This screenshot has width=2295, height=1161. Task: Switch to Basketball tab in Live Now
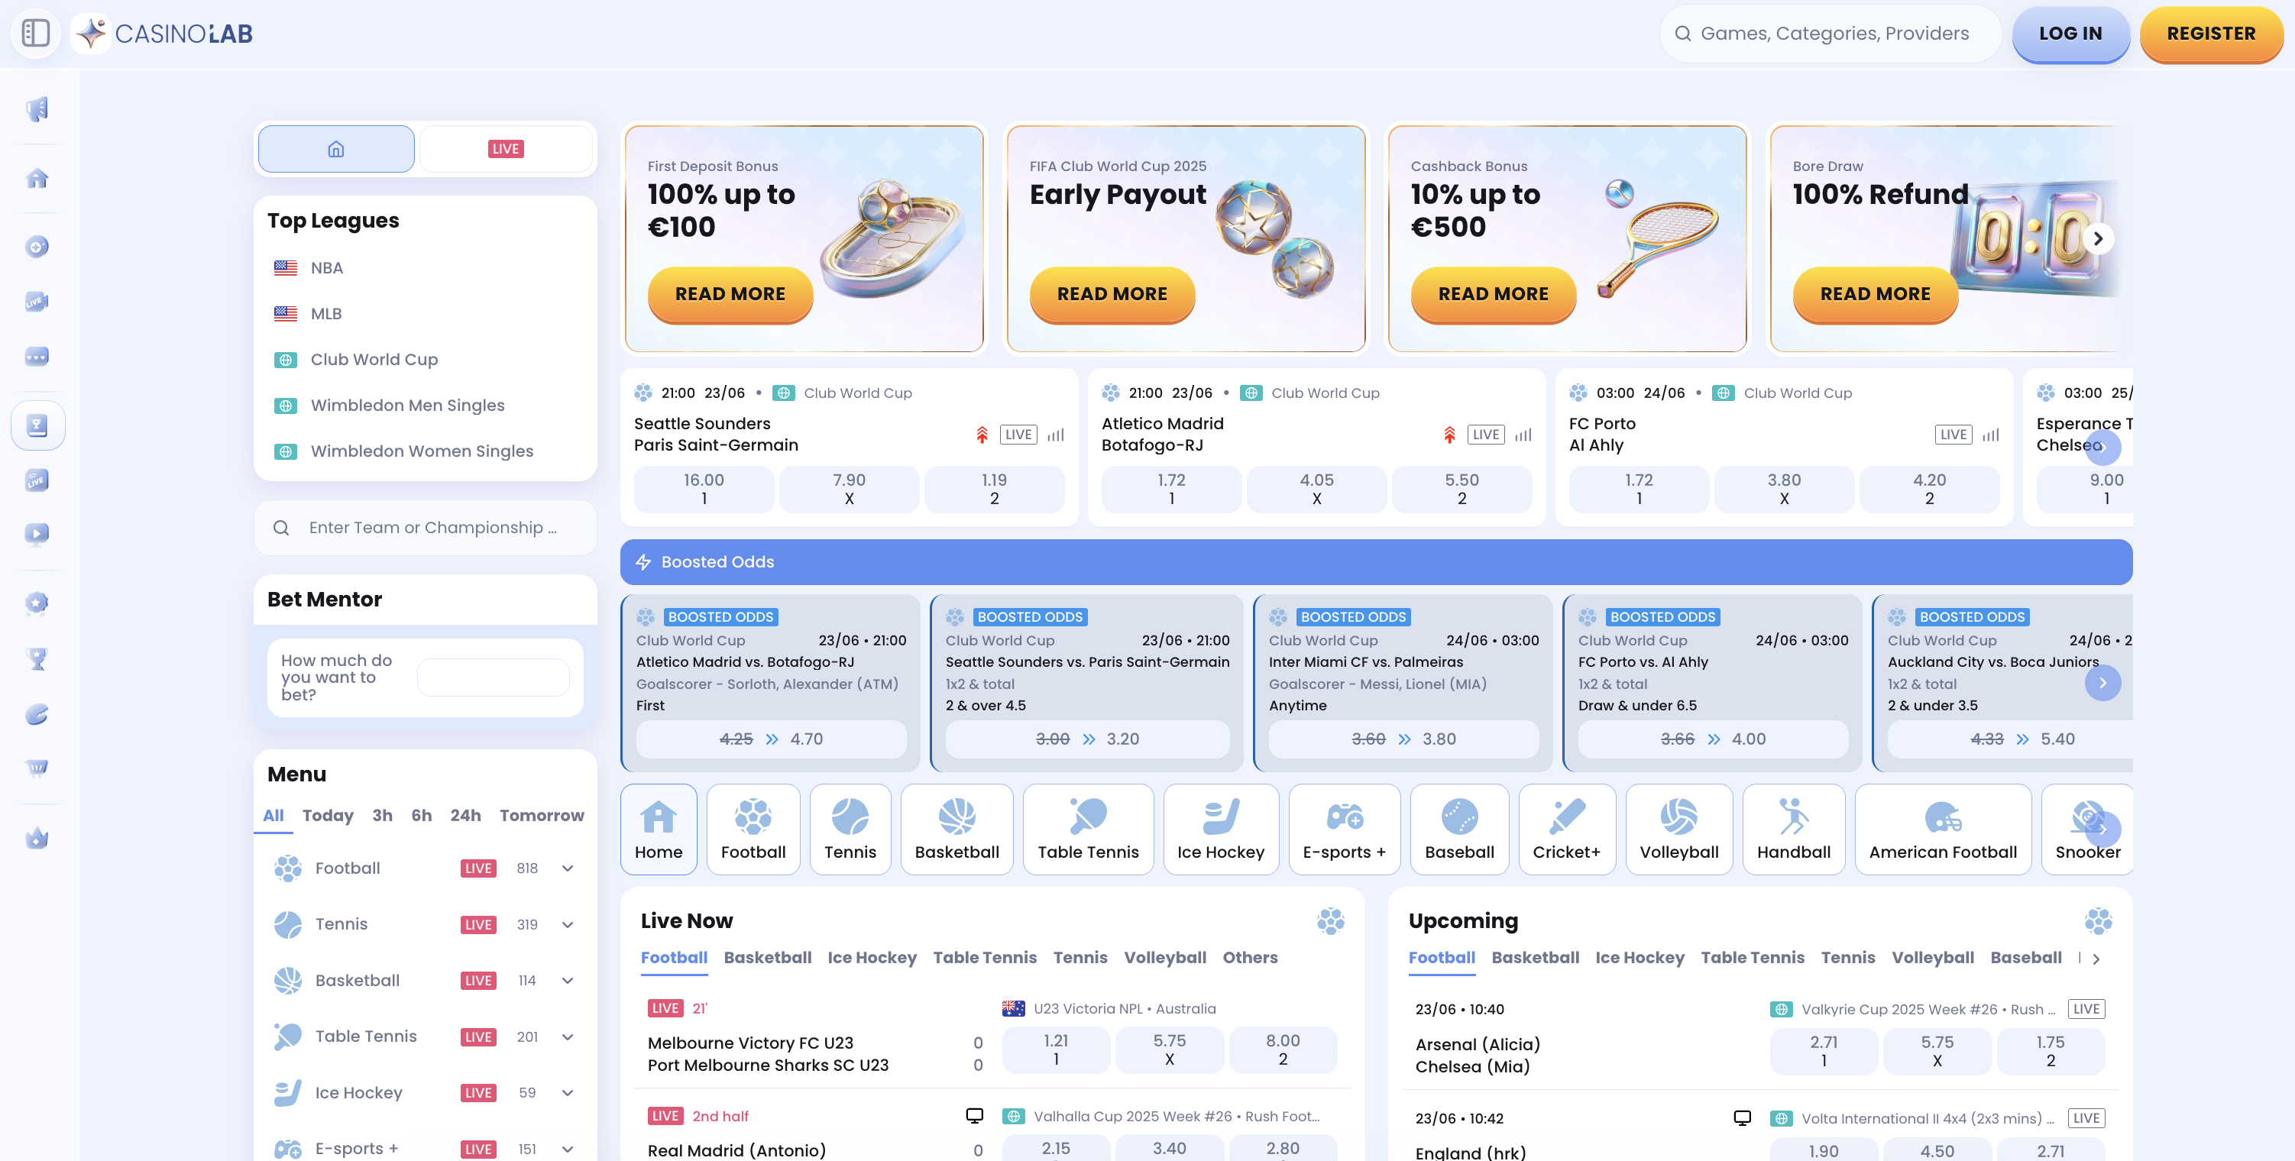pos(766,957)
